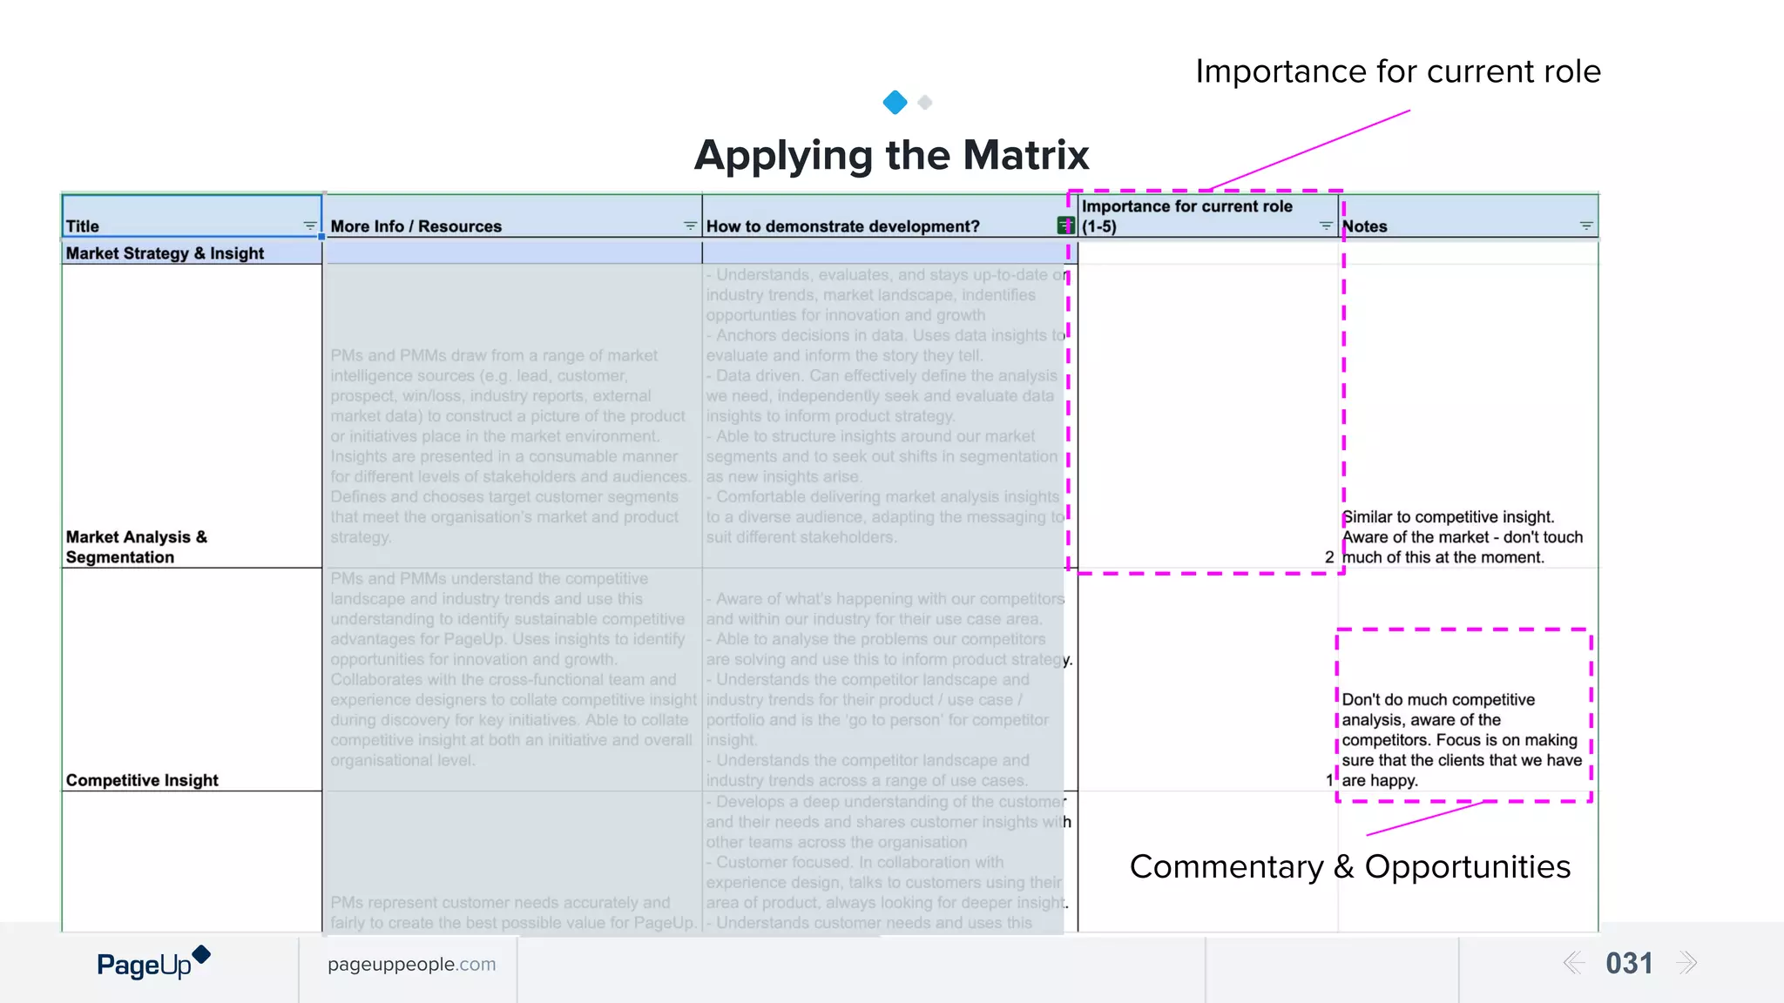This screenshot has height=1003, width=1784.
Task: Open the More Info / Resources filter icon
Action: tap(690, 226)
